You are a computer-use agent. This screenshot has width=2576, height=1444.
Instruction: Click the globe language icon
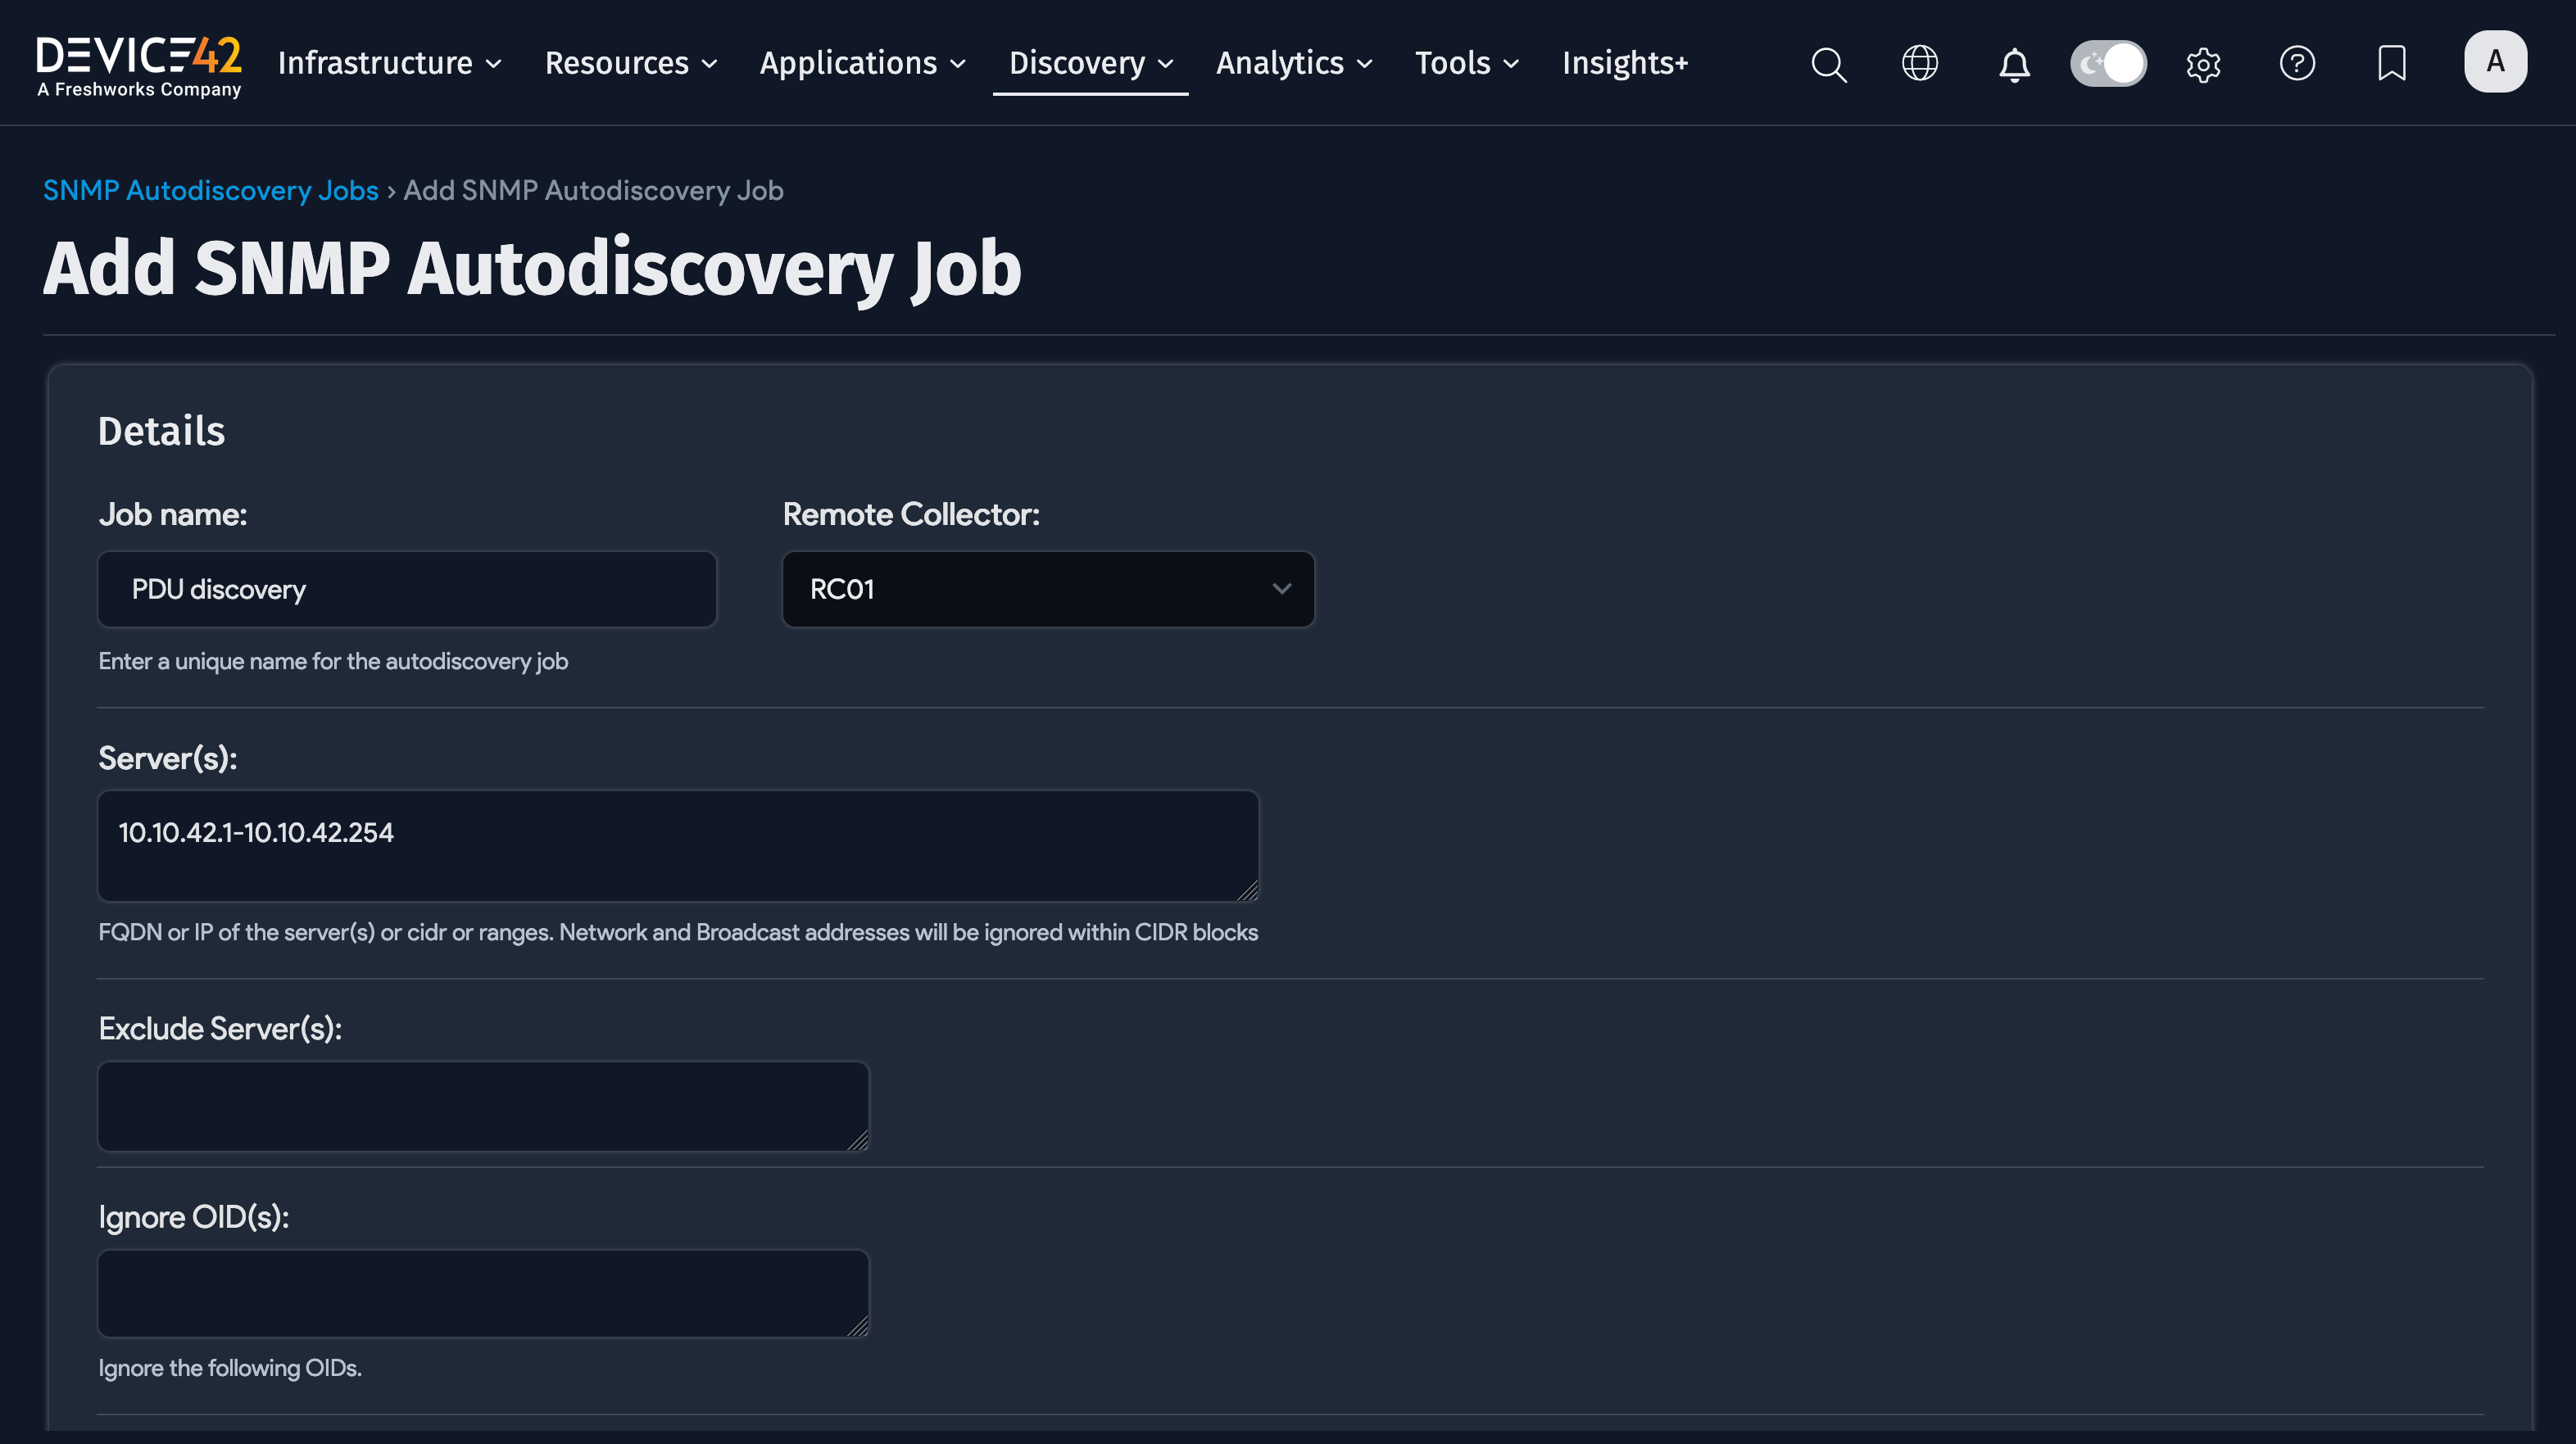tap(1920, 64)
